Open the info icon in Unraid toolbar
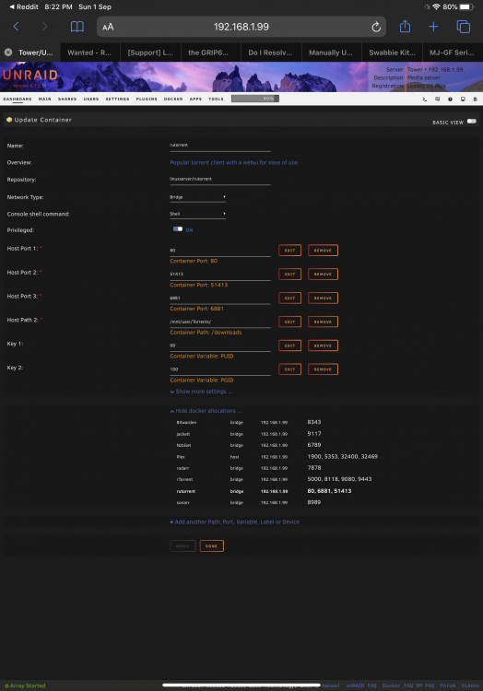Image resolution: width=483 pixels, height=691 pixels. coord(450,100)
